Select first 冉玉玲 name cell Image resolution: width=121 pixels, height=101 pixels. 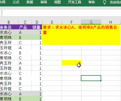click(x=9, y=43)
